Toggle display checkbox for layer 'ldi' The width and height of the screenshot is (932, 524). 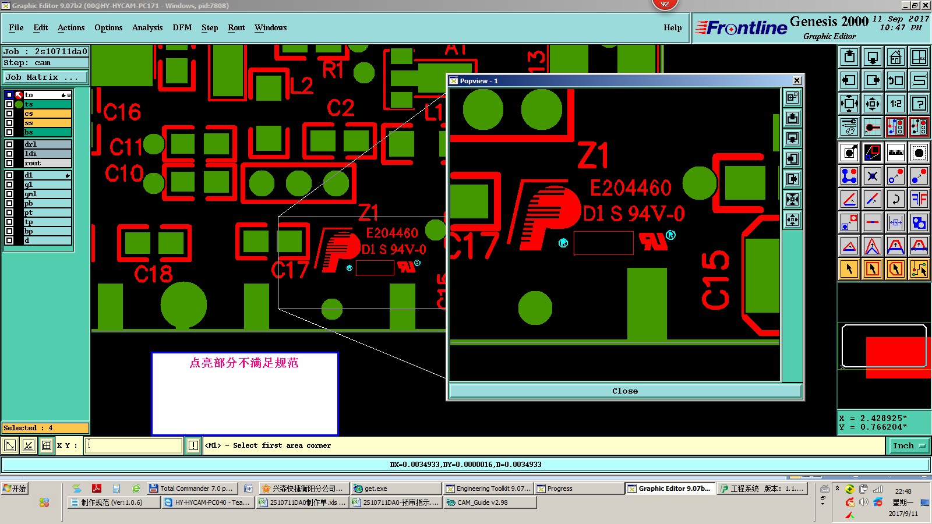[9, 154]
